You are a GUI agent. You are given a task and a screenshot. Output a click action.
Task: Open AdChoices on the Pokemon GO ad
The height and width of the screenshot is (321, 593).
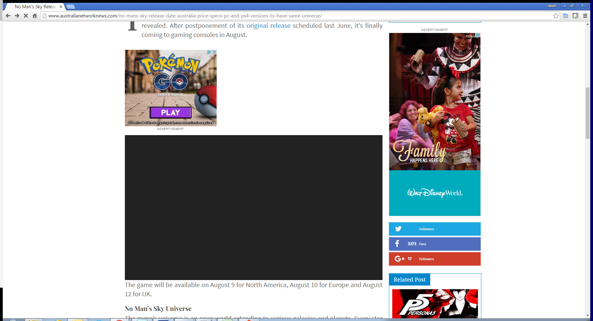point(209,52)
